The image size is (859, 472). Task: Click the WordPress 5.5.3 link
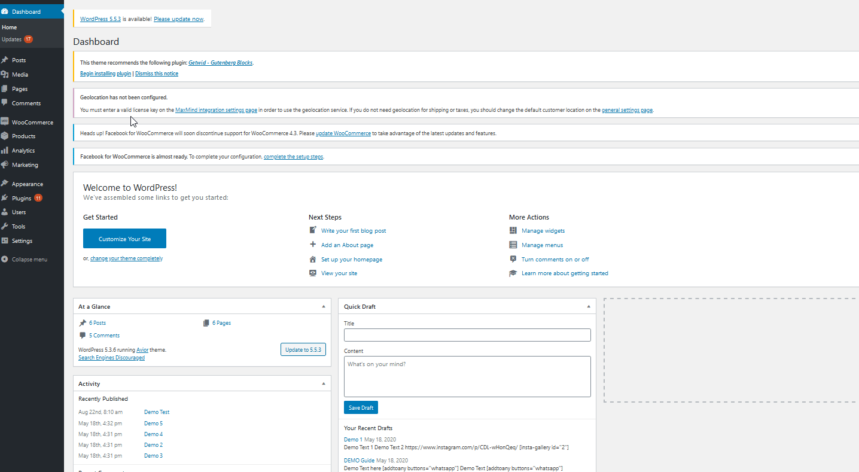coord(100,19)
